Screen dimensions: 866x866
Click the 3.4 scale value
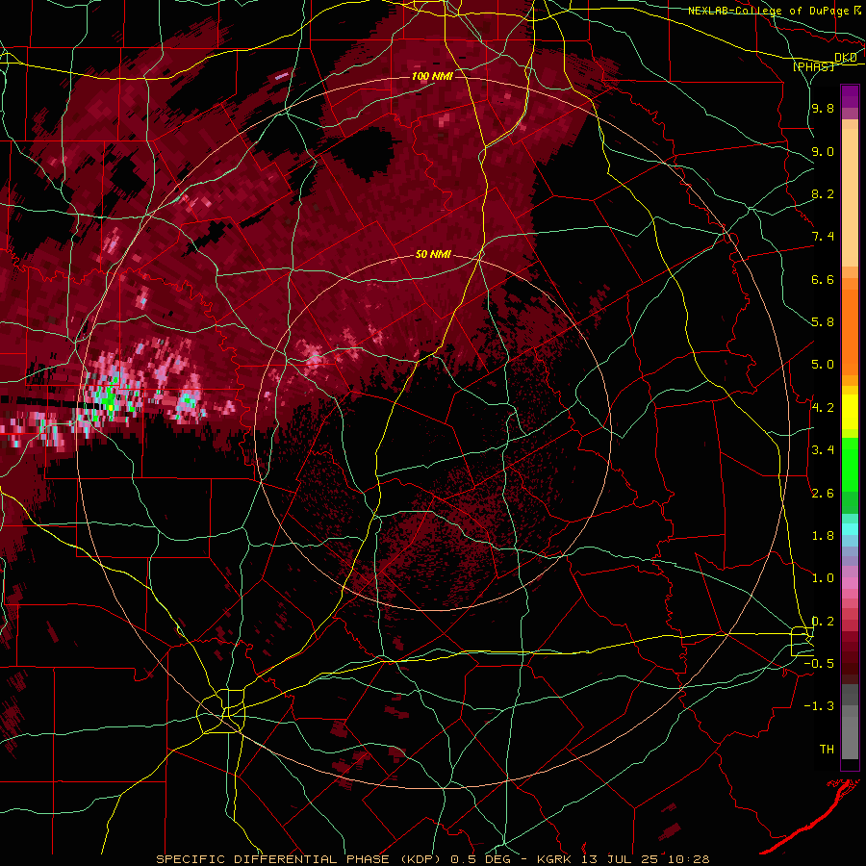point(823,450)
